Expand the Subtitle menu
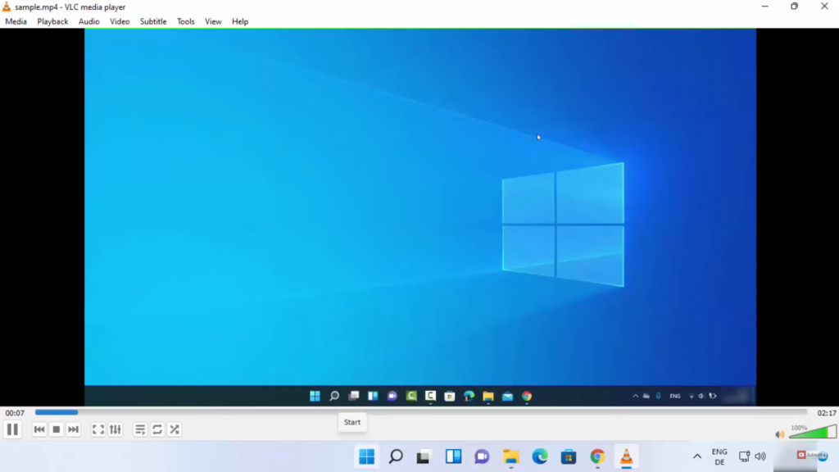Screen dimensions: 839x472 coord(153,21)
